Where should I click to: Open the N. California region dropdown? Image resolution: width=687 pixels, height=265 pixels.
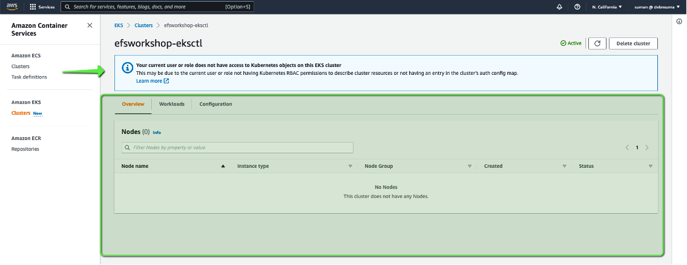607,7
